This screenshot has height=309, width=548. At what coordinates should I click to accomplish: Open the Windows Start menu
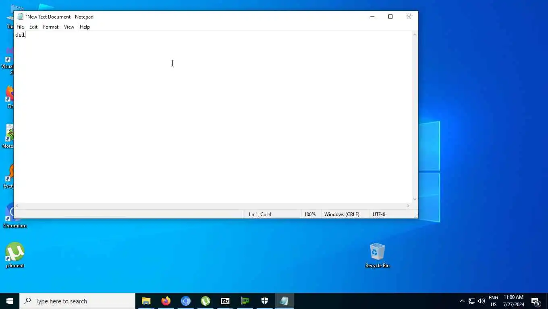(10, 301)
